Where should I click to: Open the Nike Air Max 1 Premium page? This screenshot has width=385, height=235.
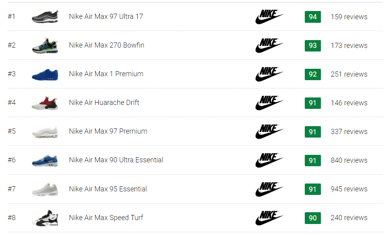(106, 74)
